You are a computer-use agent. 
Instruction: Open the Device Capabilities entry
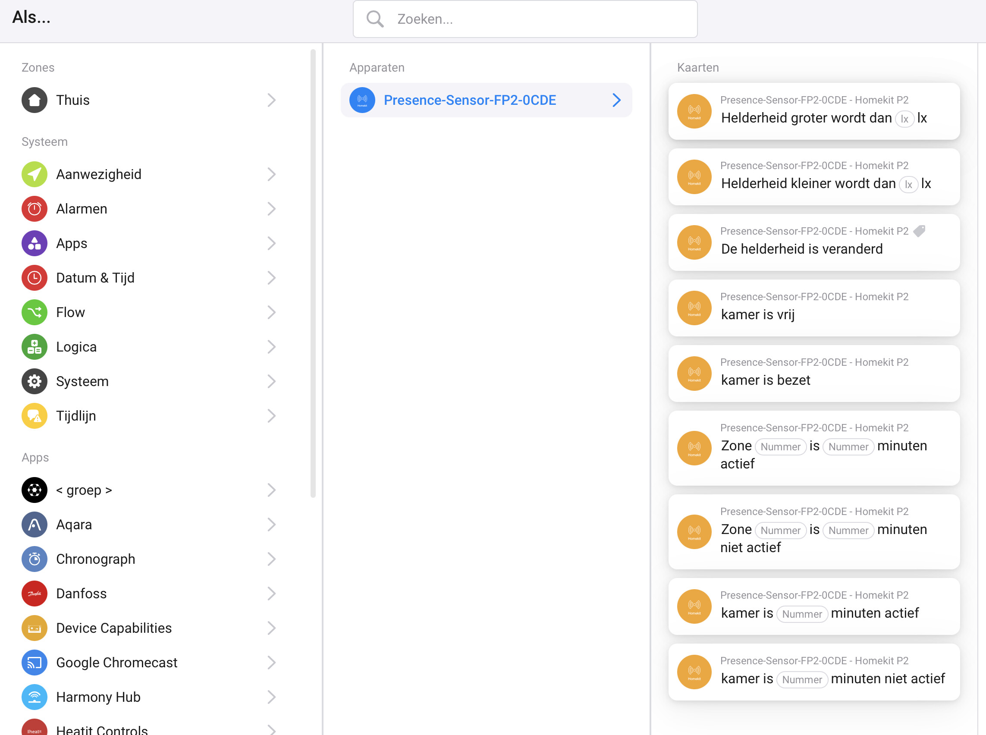(x=113, y=628)
